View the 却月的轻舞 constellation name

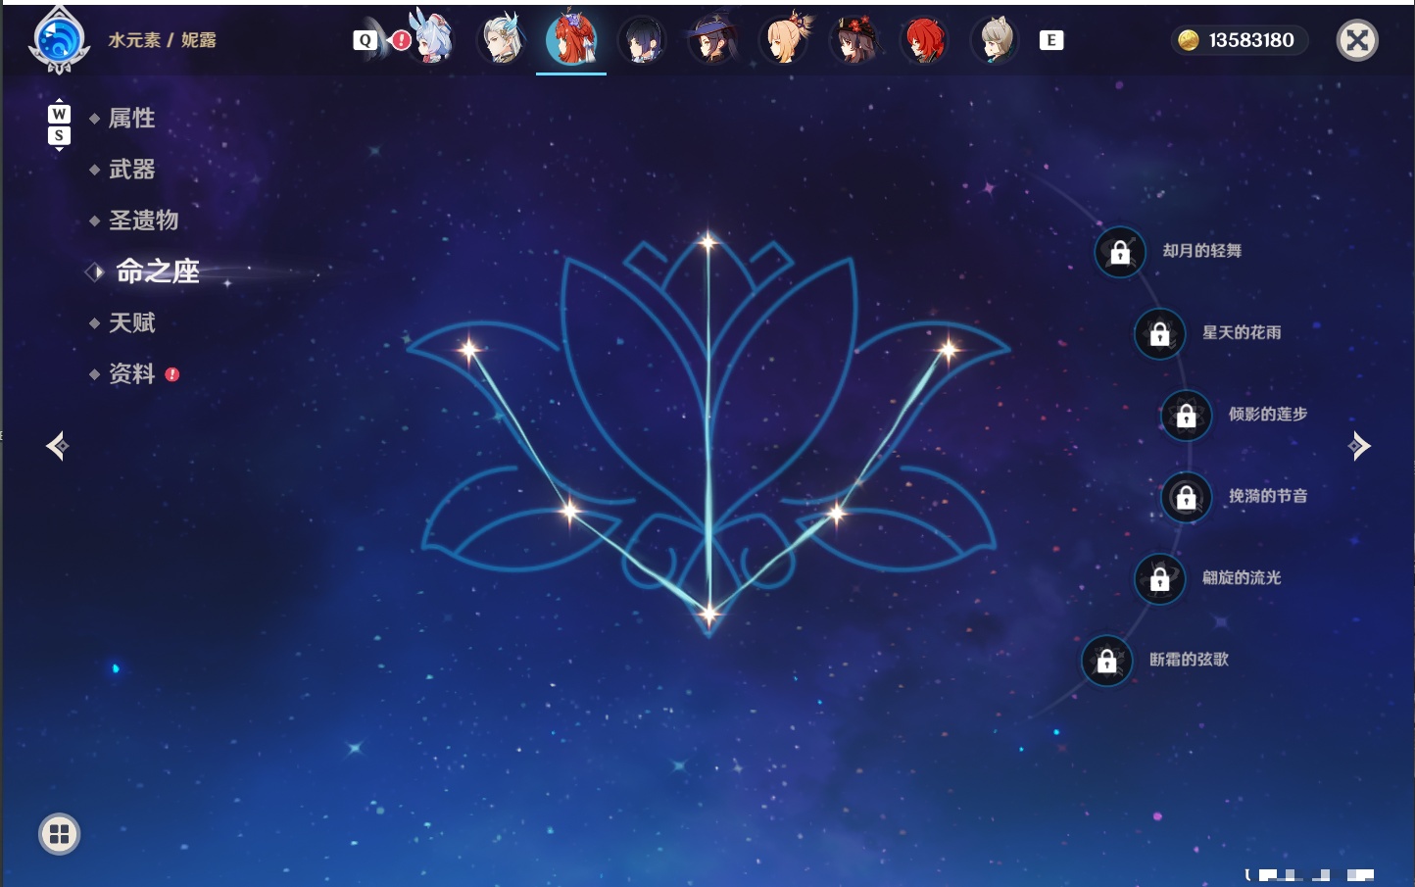coord(1202,251)
